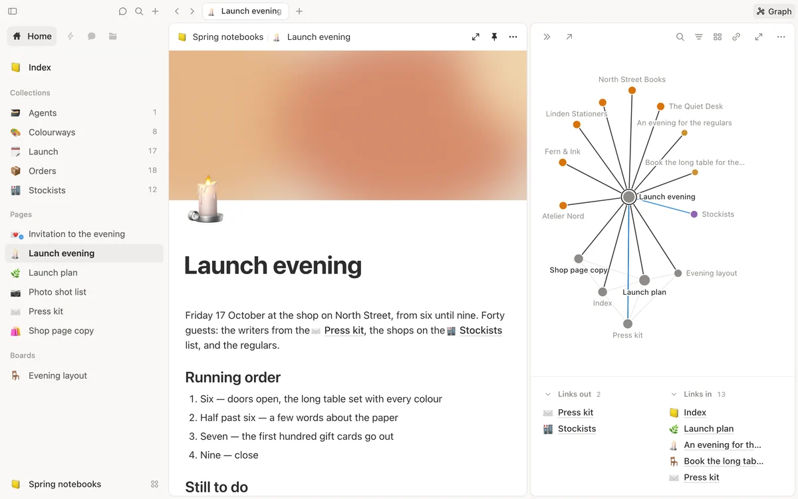Open the chat icon in top bar
Viewport: 798px width, 499px height.
tap(123, 11)
